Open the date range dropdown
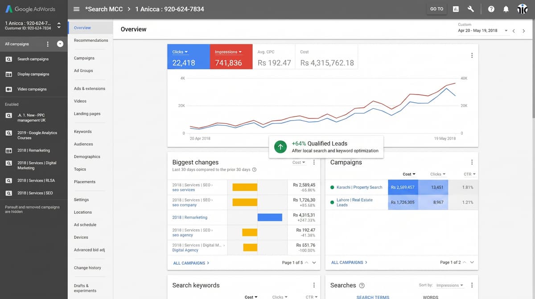This screenshot has width=535, height=299. (x=483, y=31)
